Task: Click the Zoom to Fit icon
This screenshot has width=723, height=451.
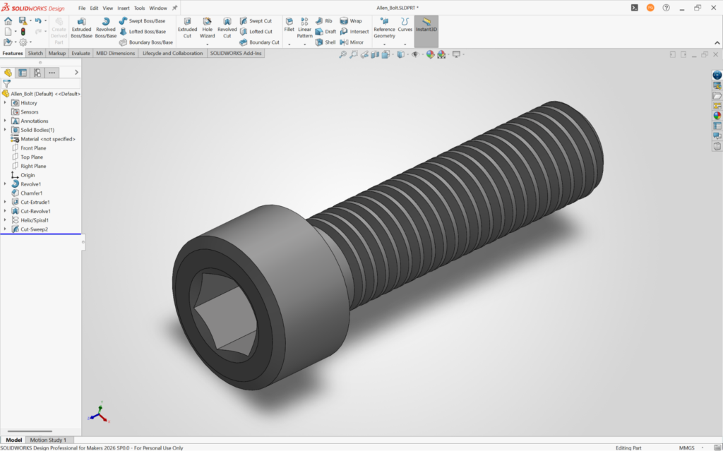Action: [x=342, y=54]
